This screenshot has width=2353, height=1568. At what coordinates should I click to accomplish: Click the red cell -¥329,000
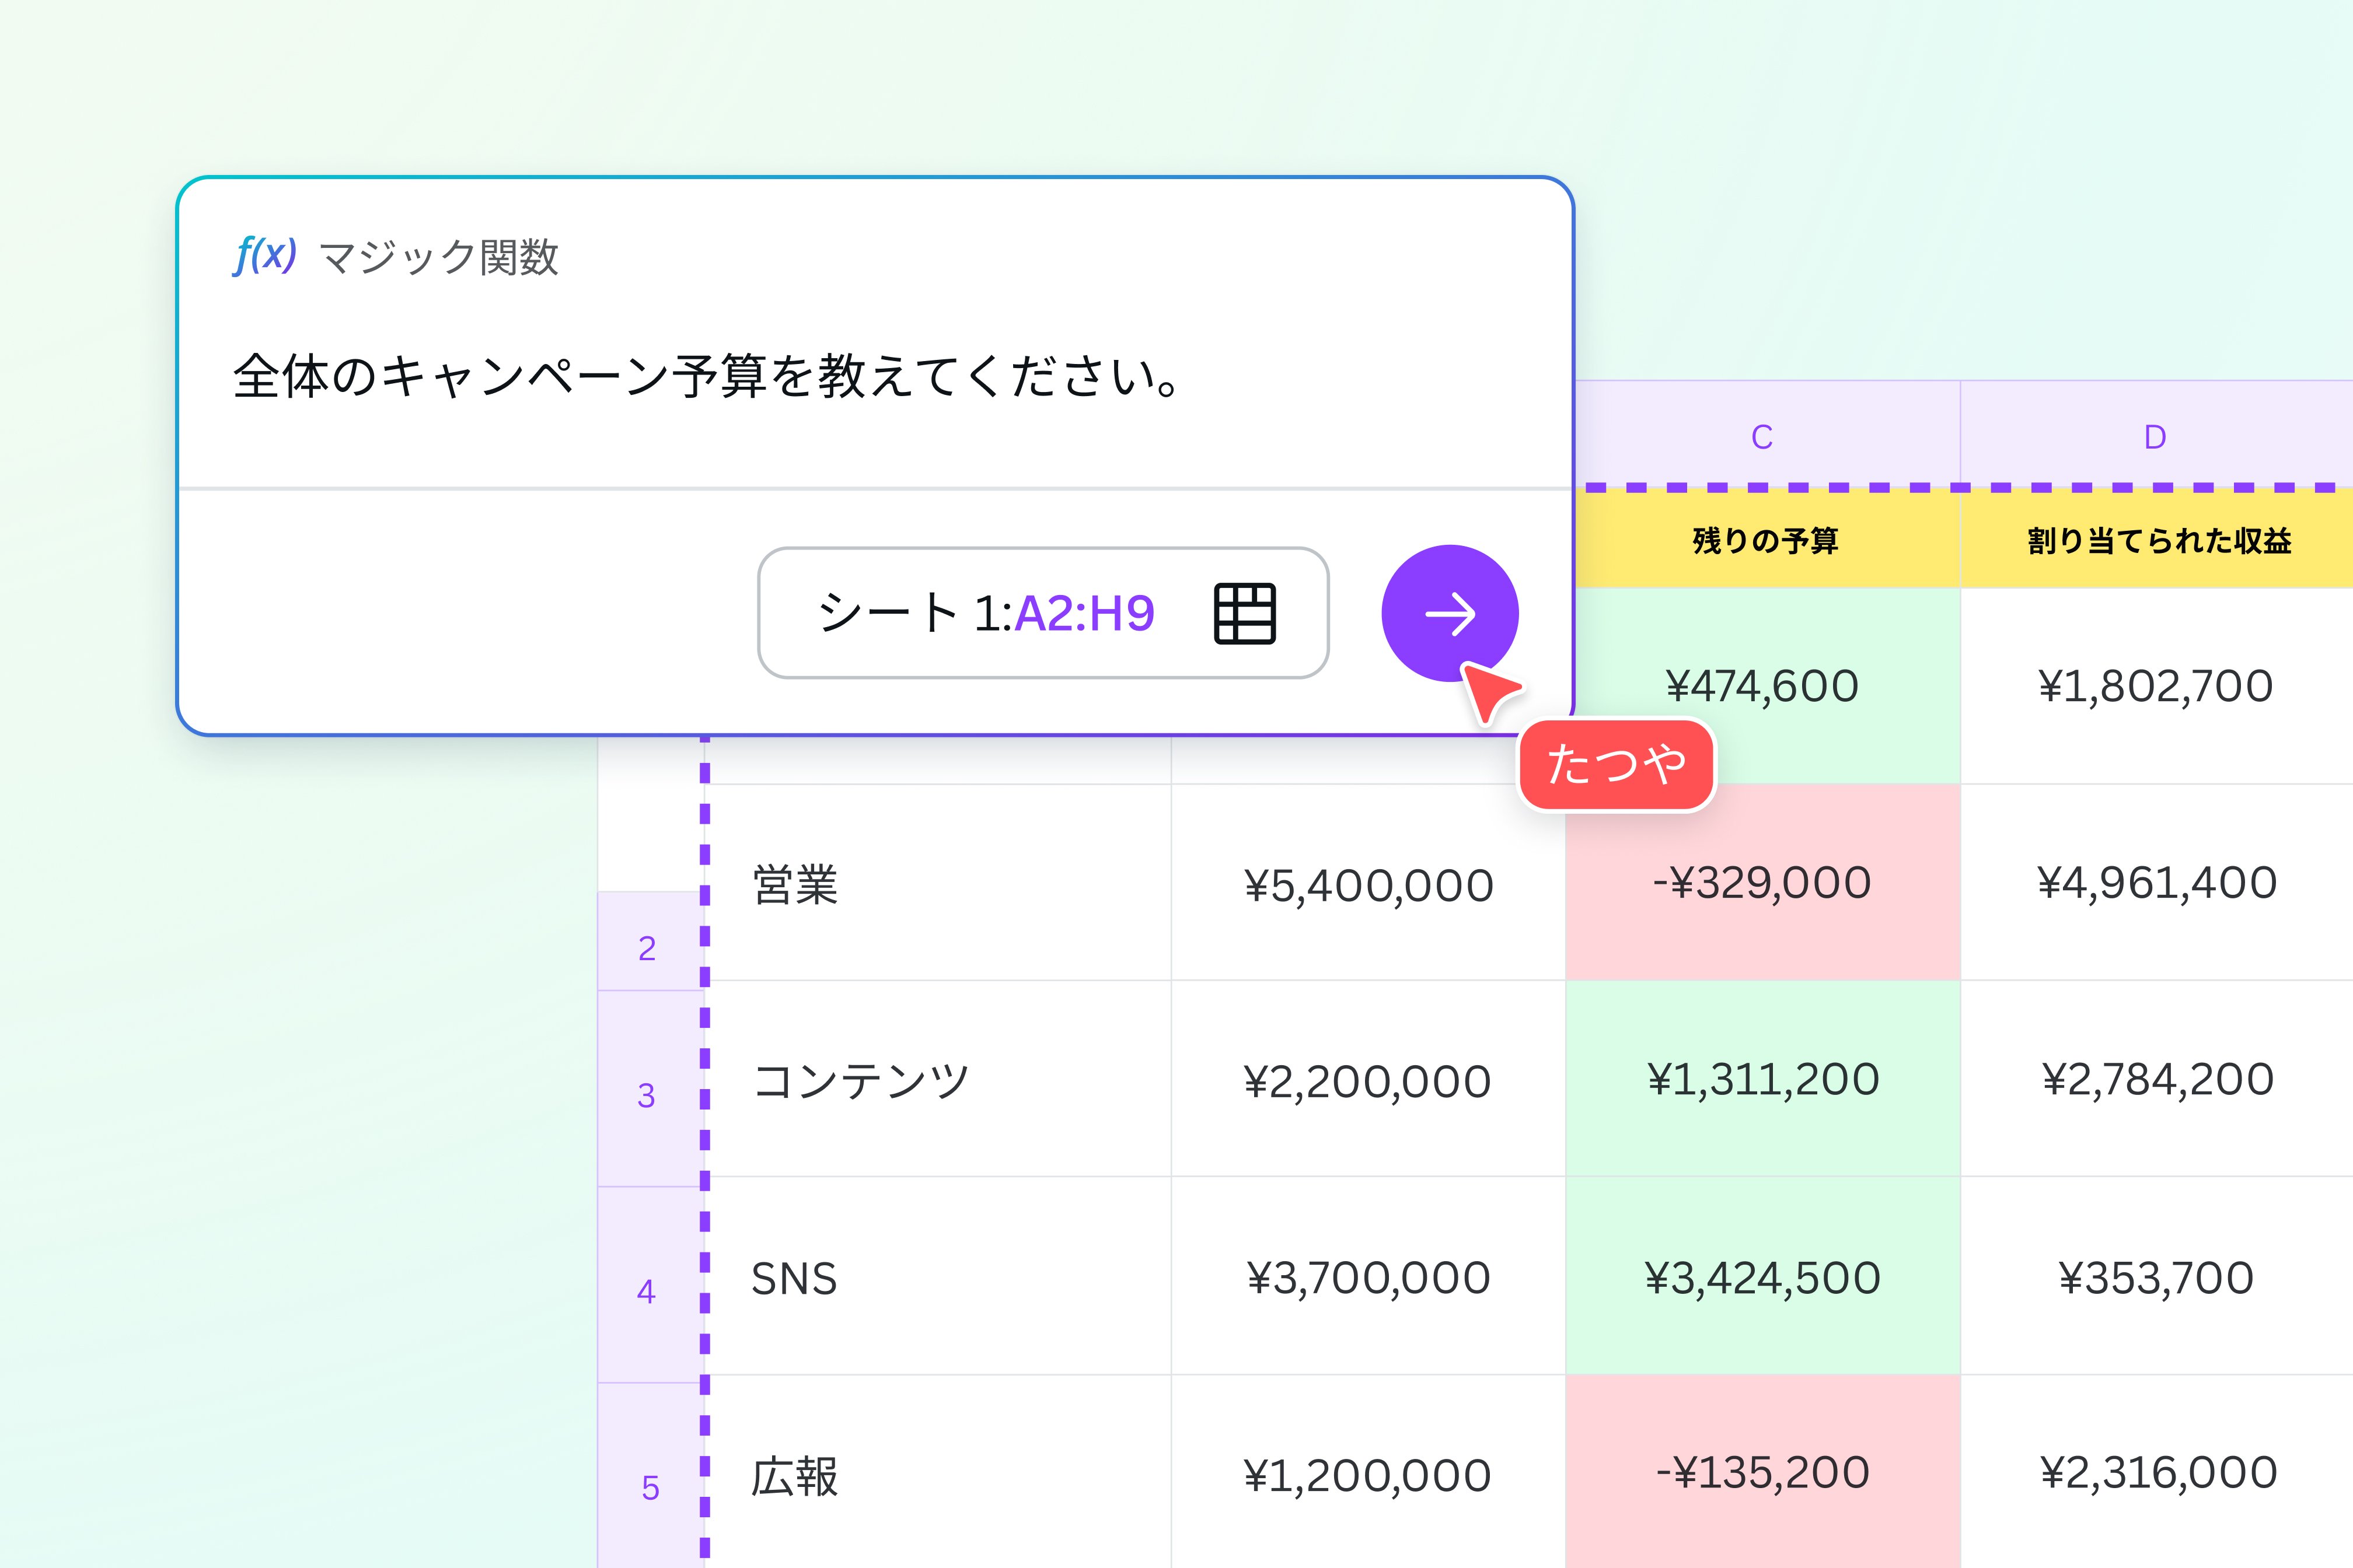(1763, 883)
